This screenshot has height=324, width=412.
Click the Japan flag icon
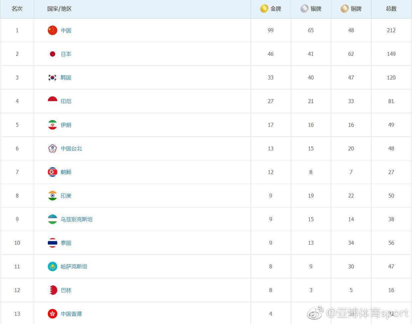pos(52,54)
